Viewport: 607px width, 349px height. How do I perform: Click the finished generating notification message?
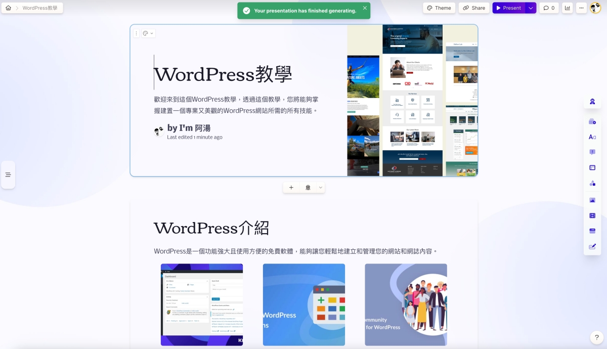coord(305,11)
